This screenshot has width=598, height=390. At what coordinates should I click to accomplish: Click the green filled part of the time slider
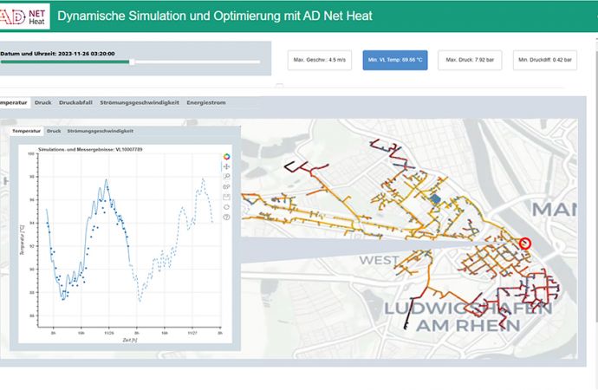tap(65, 62)
